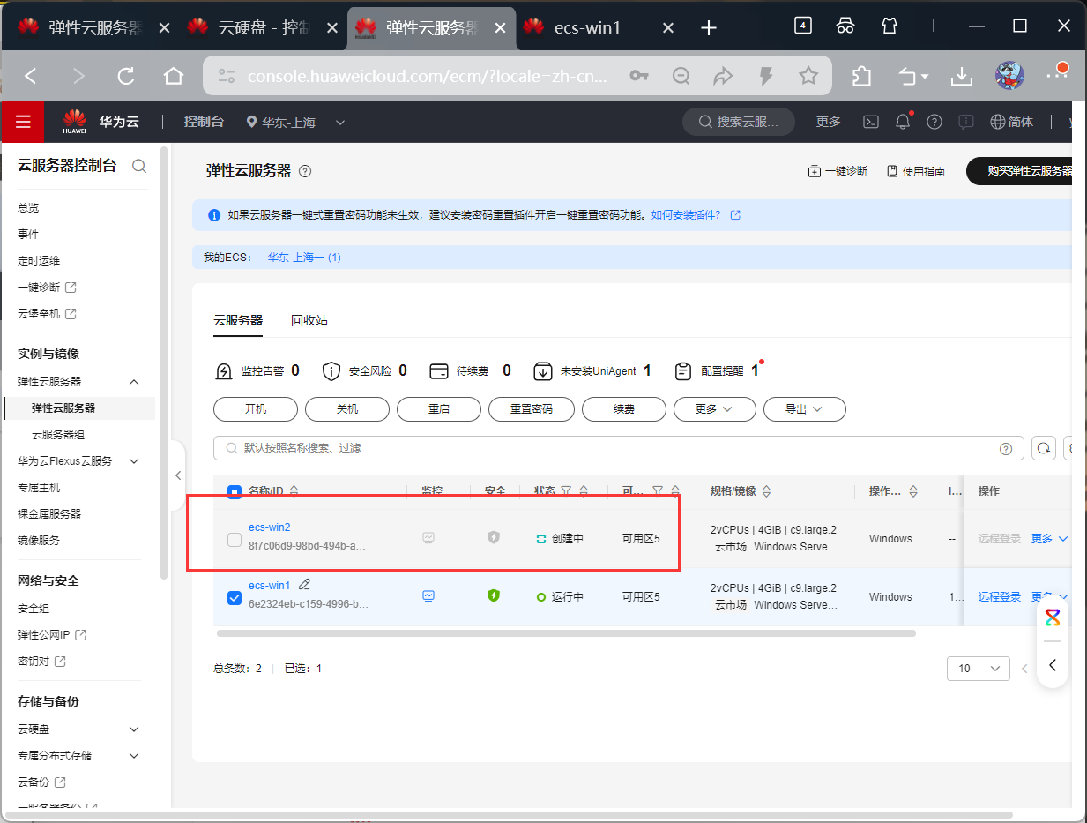Click the 重置密码 button
Screen dimensions: 1087x823
[531, 409]
